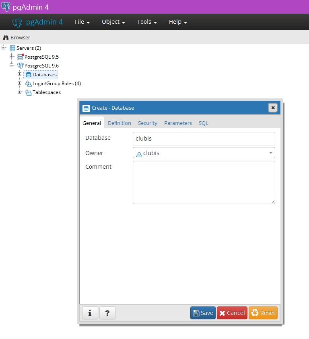This screenshot has width=309, height=339.
Task: Expand the Tablespaces node
Action: (x=19, y=92)
